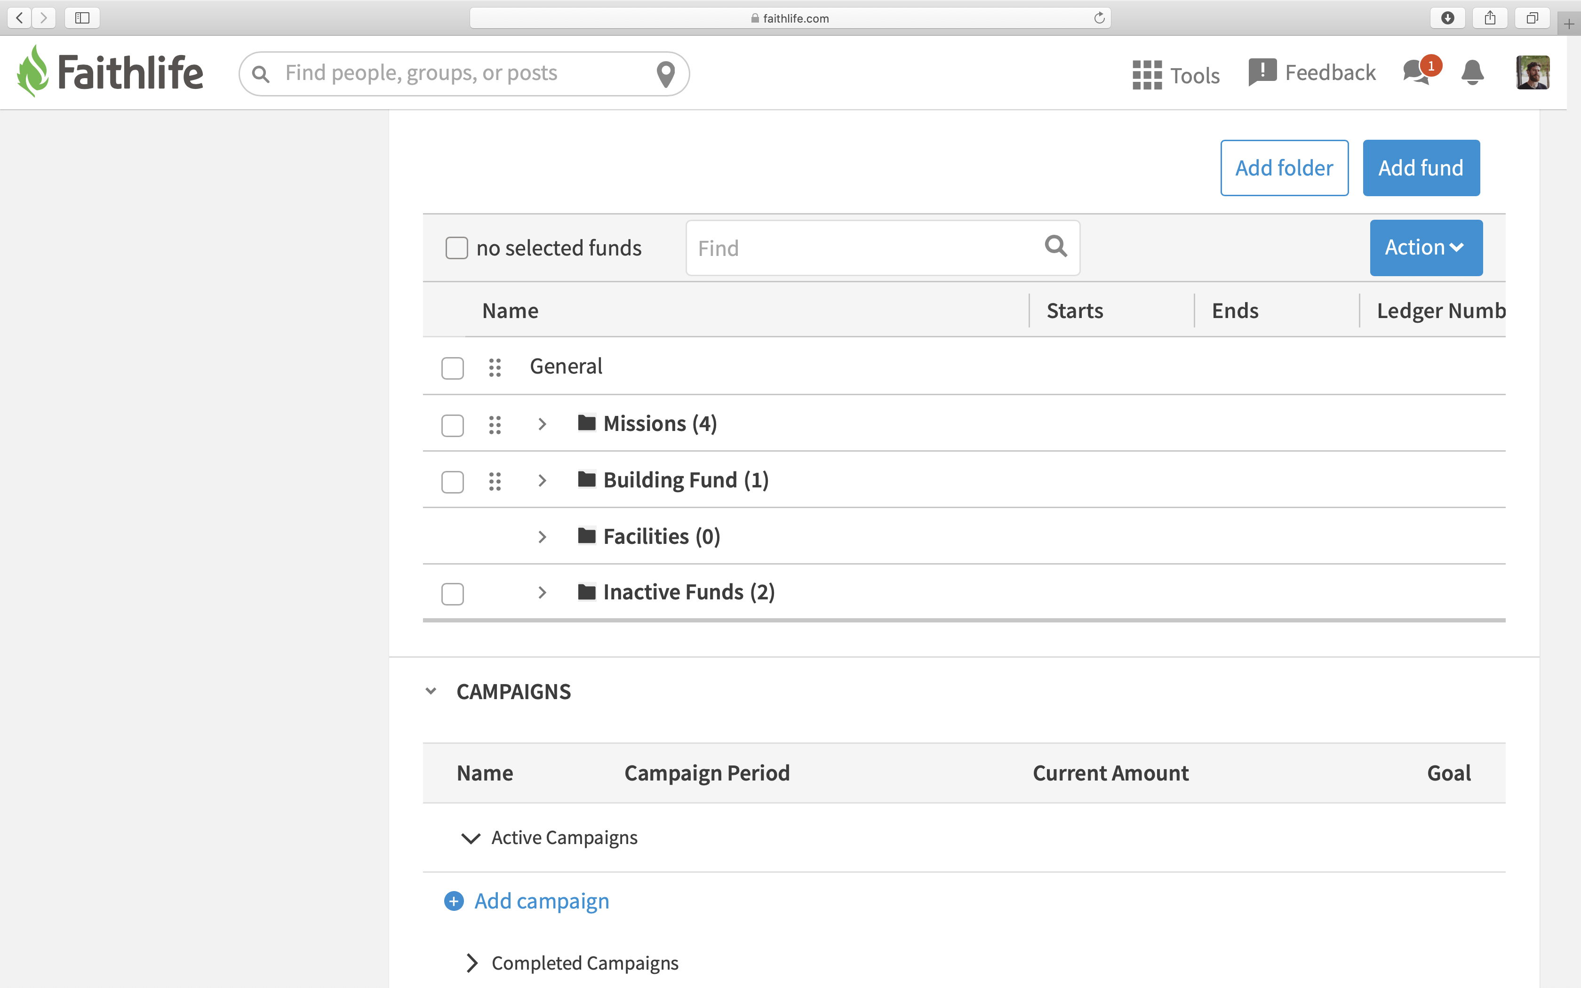
Task: Open the Action dropdown
Action: (1426, 247)
